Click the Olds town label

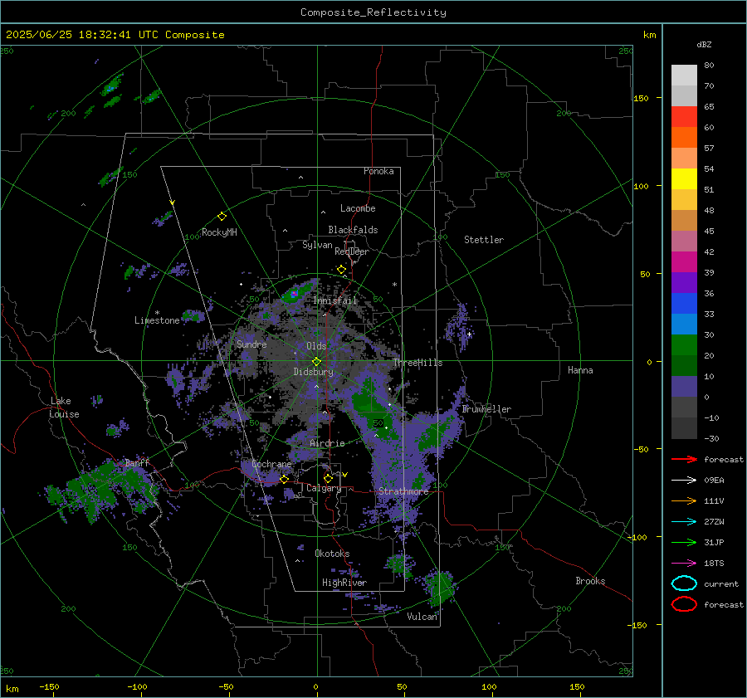pos(316,346)
